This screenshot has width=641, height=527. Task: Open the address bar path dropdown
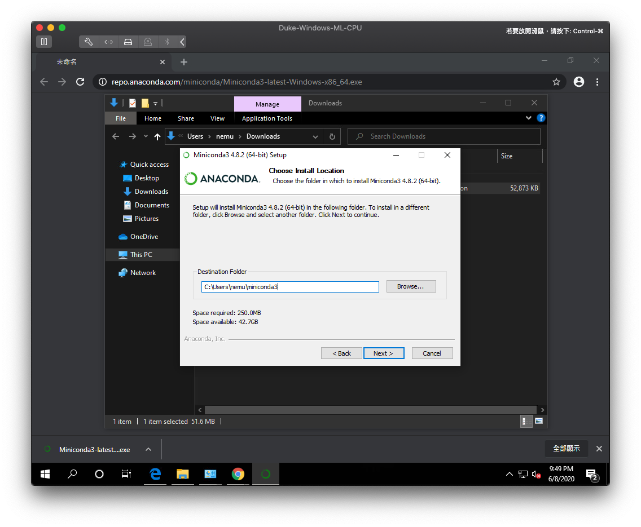pos(315,136)
